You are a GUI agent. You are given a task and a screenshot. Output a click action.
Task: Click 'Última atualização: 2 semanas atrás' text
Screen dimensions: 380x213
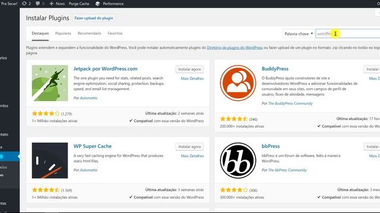[175, 113]
